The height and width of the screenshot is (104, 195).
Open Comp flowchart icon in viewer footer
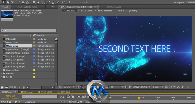179,87
